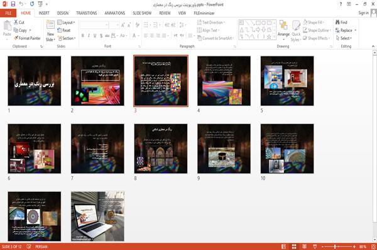Click Sign in link
This screenshot has height=250, width=377.
(363, 13)
